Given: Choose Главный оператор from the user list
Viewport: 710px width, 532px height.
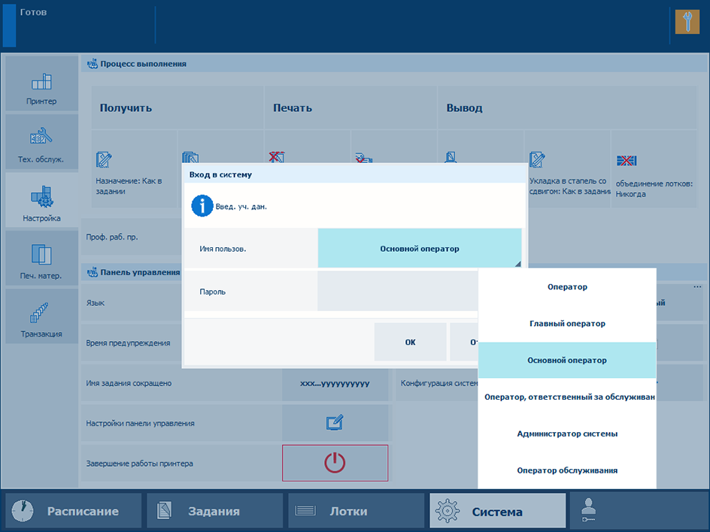Looking at the screenshot, I should point(567,324).
